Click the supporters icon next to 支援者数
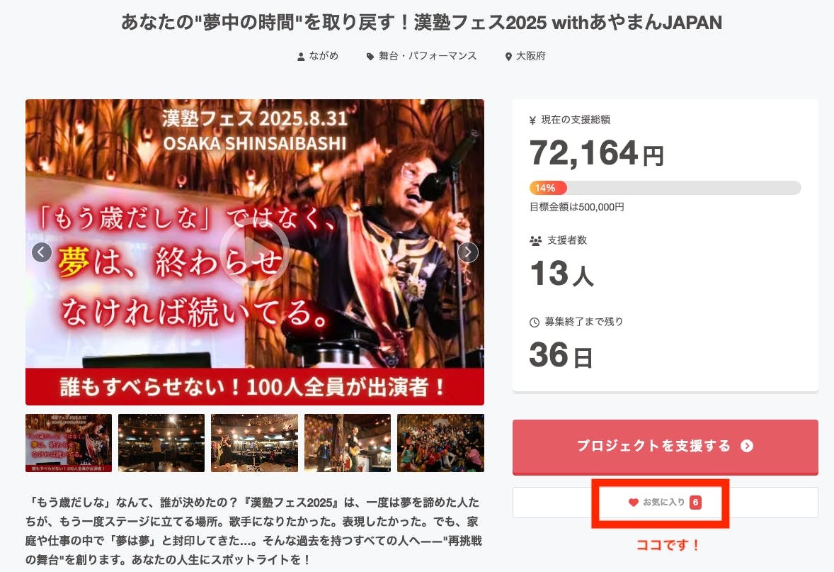The image size is (834, 572). coord(536,241)
